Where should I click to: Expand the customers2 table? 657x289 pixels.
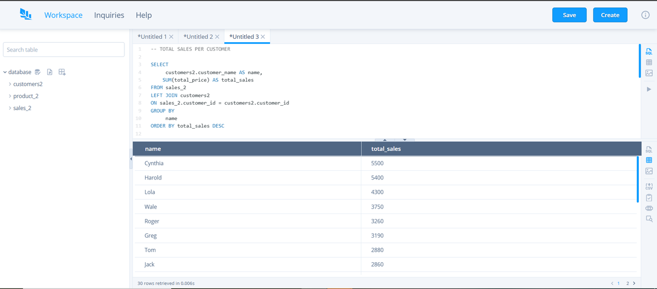pos(10,84)
